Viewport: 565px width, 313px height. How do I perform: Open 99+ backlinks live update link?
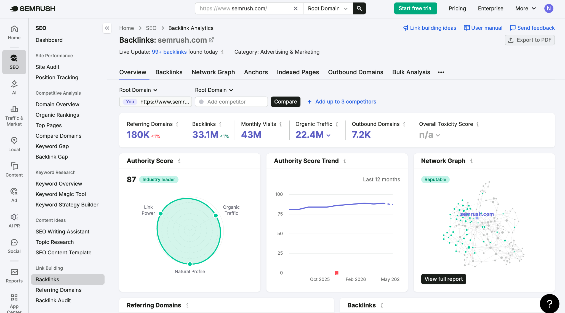point(169,52)
